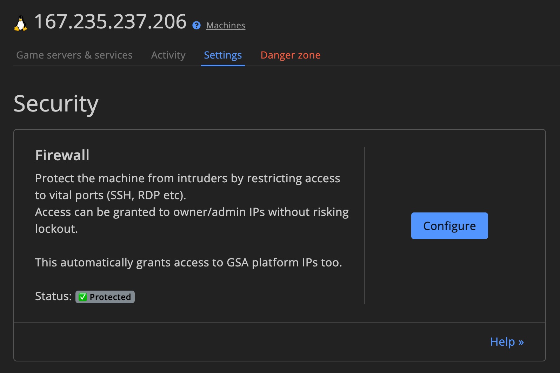The image size is (560, 373).
Task: Open the blue question mark help icon
Action: pyautogui.click(x=196, y=25)
